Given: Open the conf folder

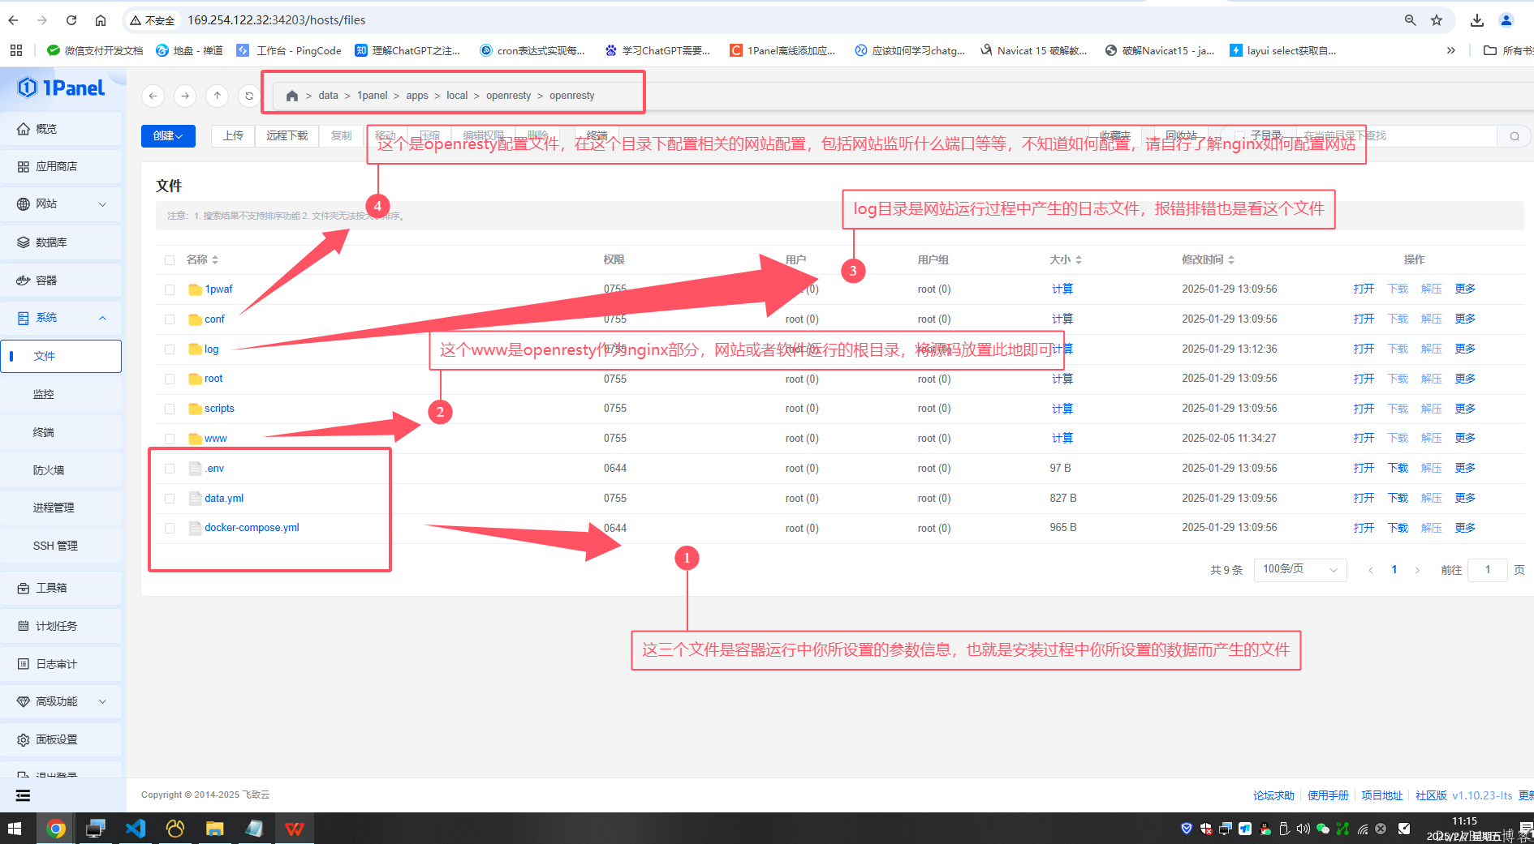Looking at the screenshot, I should pos(214,319).
